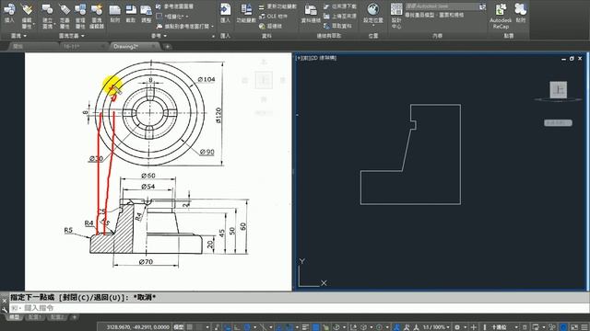Click Update Fields (更新功能變數)
The image size is (590, 331).
[278, 6]
